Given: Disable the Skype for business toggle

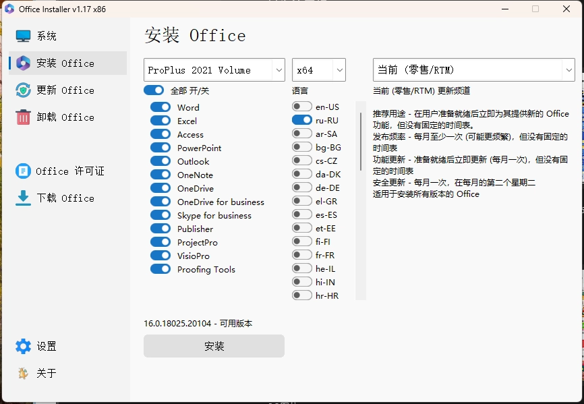Looking at the screenshot, I should (x=160, y=215).
